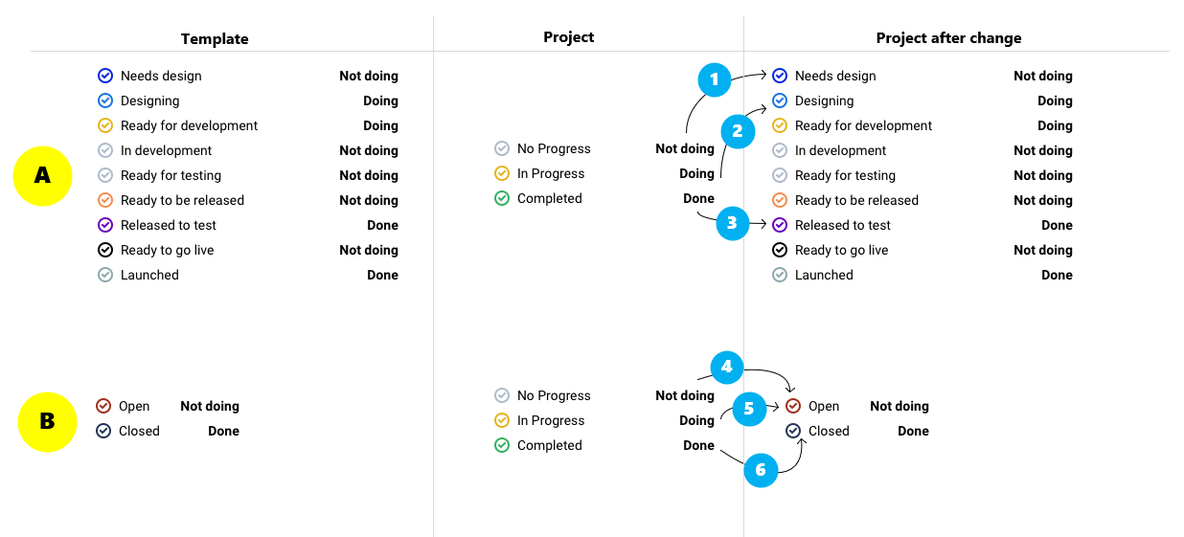Click the orange Ready to be released icon in Template
1184x537 pixels.
click(105, 200)
